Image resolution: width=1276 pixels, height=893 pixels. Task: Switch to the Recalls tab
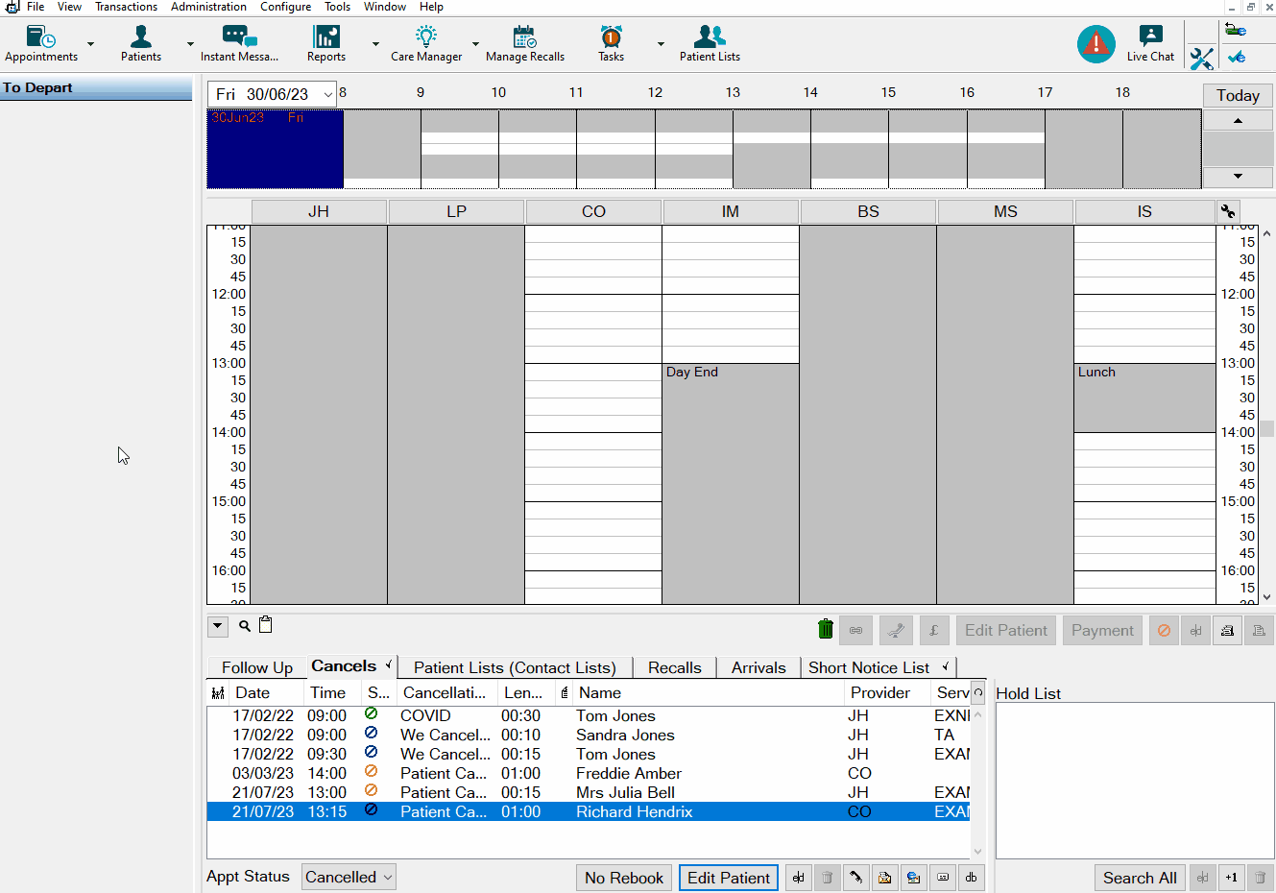[674, 667]
